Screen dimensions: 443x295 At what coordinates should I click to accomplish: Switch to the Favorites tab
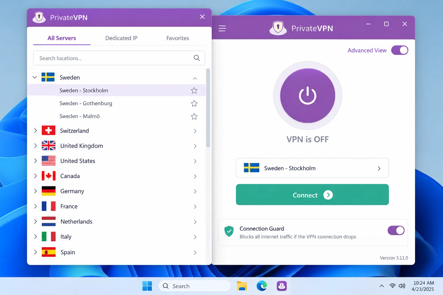click(178, 38)
